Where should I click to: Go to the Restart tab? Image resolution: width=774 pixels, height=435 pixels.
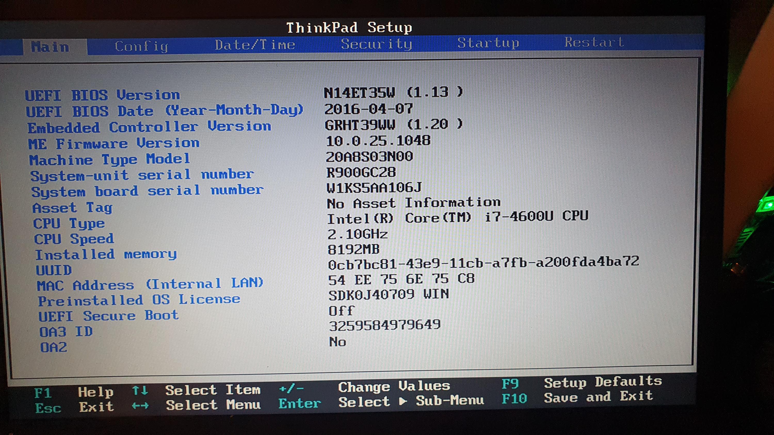(x=594, y=42)
